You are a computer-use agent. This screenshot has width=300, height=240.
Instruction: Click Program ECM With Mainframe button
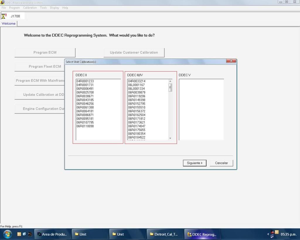(40, 81)
